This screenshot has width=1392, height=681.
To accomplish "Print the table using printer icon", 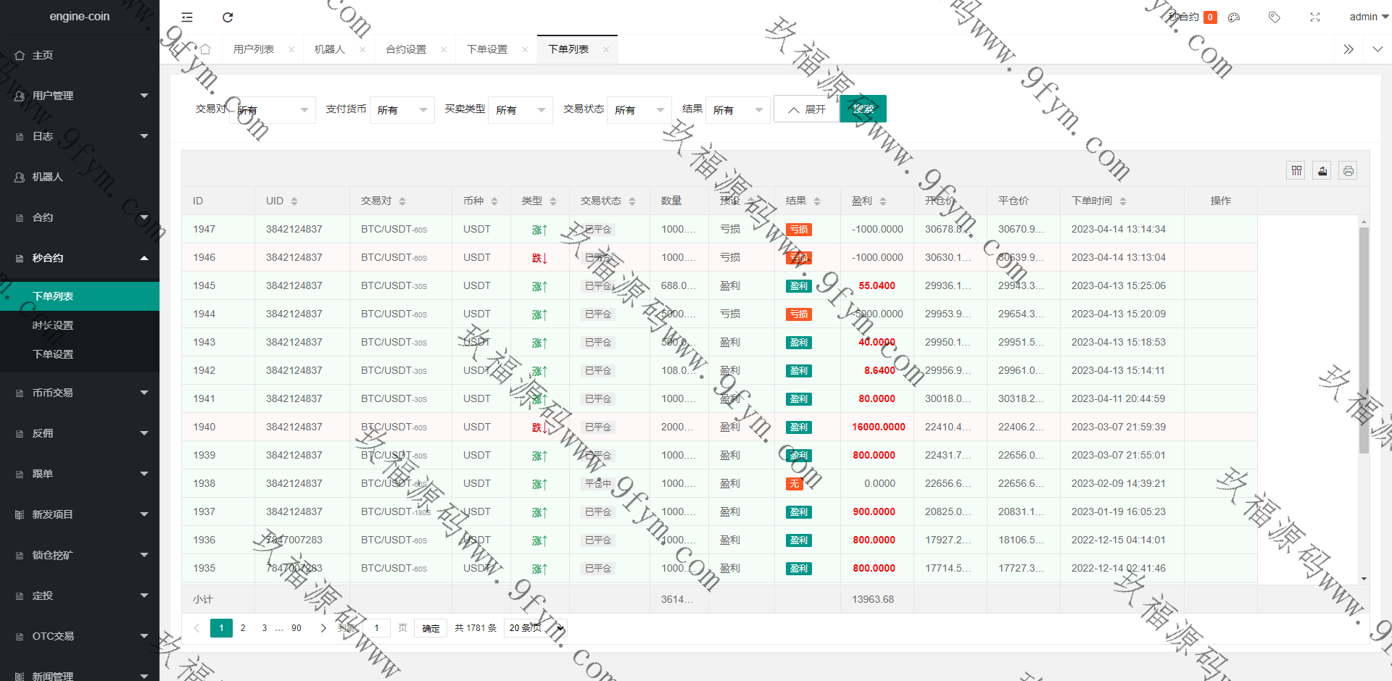I will (x=1348, y=171).
